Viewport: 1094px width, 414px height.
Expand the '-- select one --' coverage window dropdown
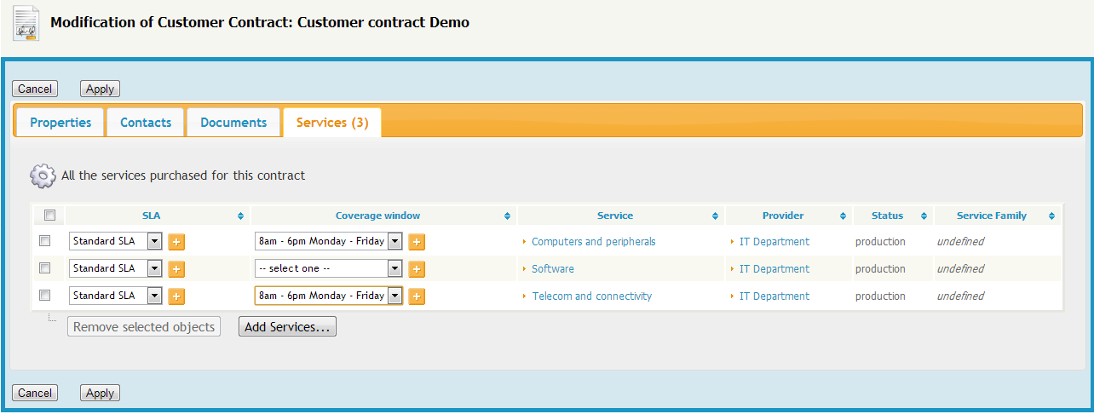[394, 269]
